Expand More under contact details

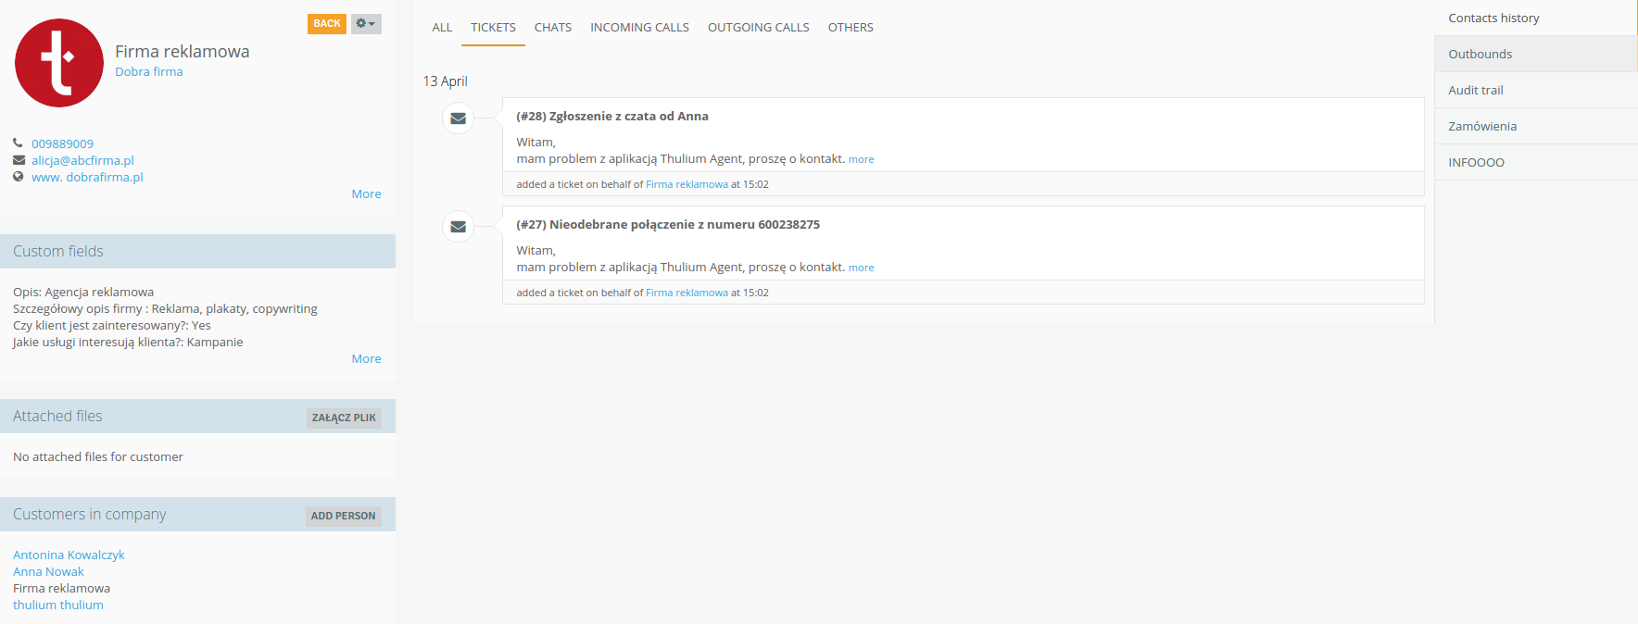366,193
